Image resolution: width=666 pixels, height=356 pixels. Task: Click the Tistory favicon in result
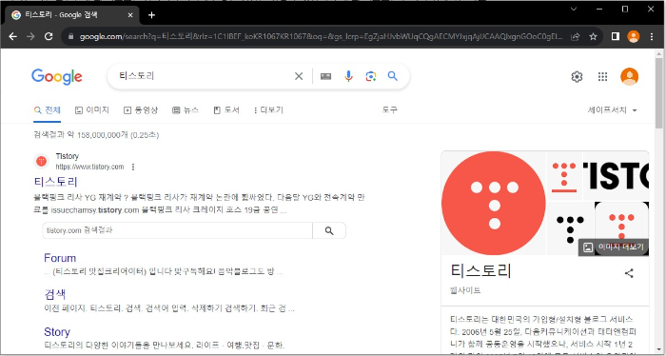coord(41,162)
